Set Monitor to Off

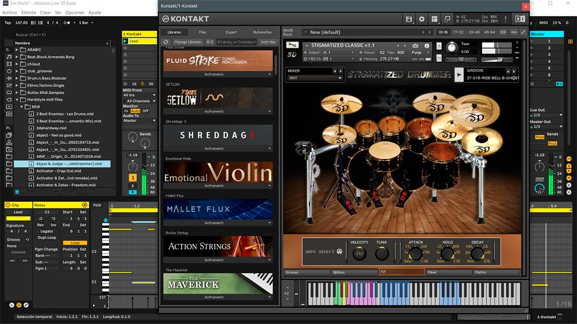coord(145,111)
